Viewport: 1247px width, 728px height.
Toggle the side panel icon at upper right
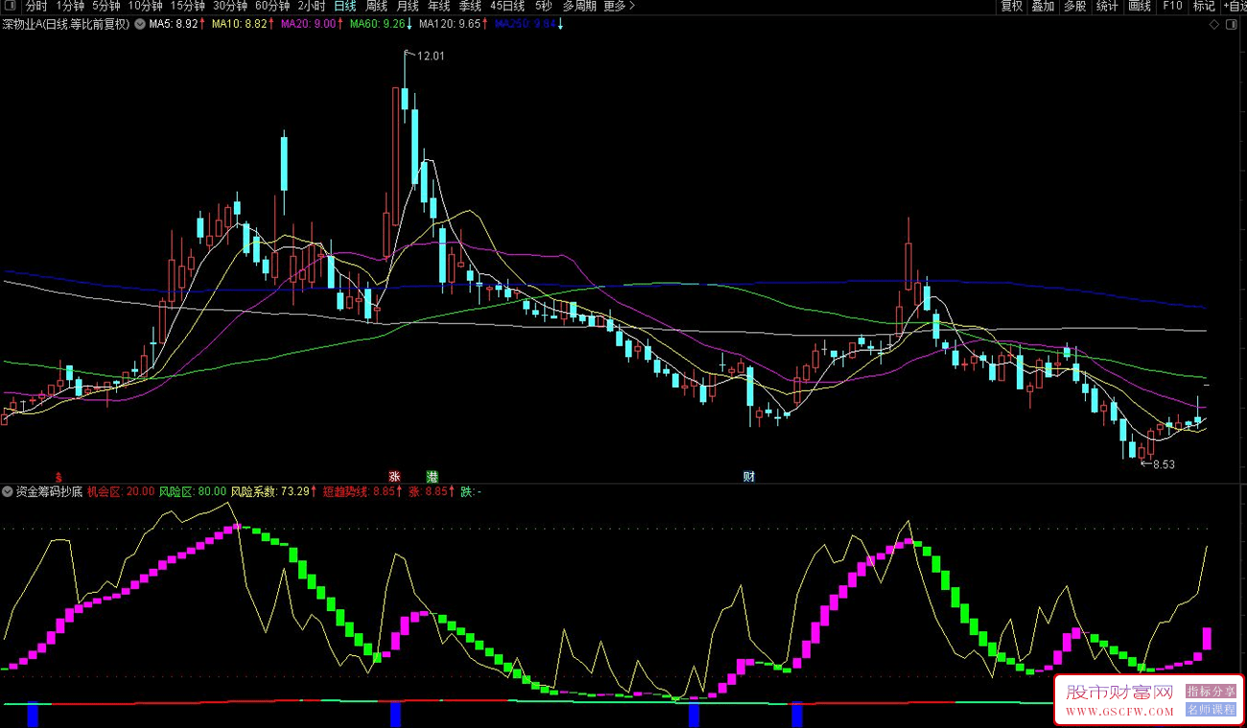click(x=1233, y=24)
